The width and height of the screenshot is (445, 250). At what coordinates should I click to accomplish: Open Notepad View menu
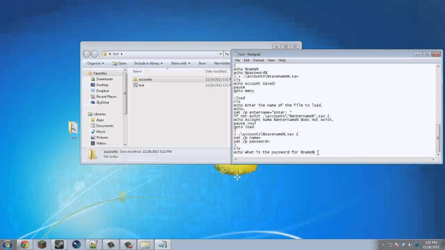271,60
